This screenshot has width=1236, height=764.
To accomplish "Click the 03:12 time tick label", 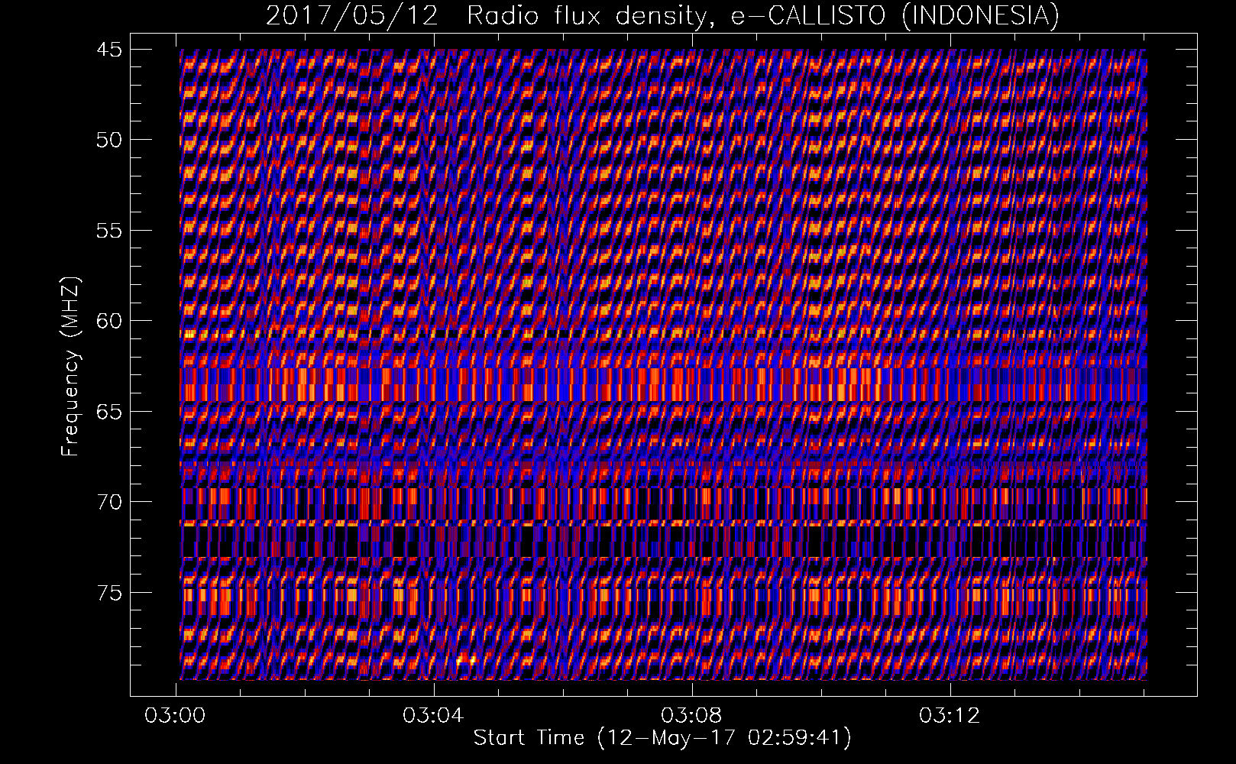I will (x=950, y=716).
